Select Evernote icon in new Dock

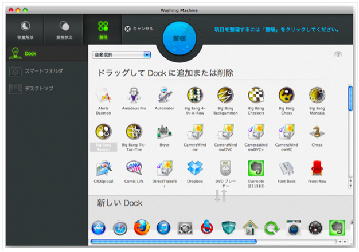click(337, 228)
